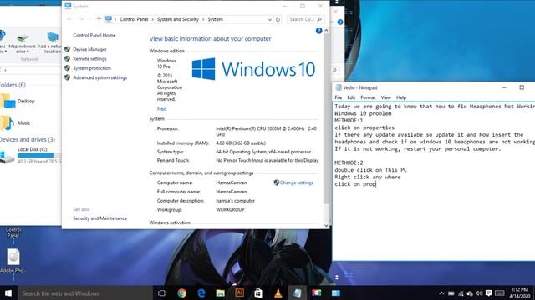Click System and Security breadcrumb segment

[x=178, y=19]
